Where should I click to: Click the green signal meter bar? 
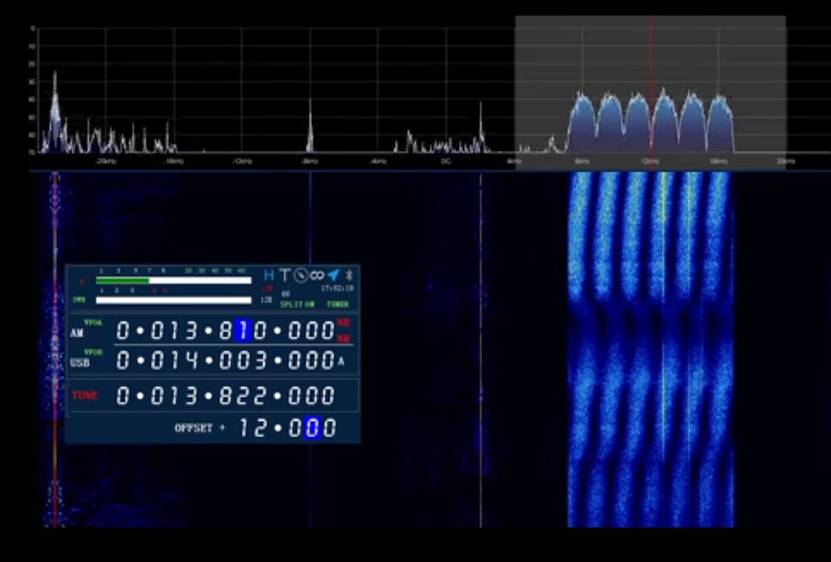[x=121, y=280]
